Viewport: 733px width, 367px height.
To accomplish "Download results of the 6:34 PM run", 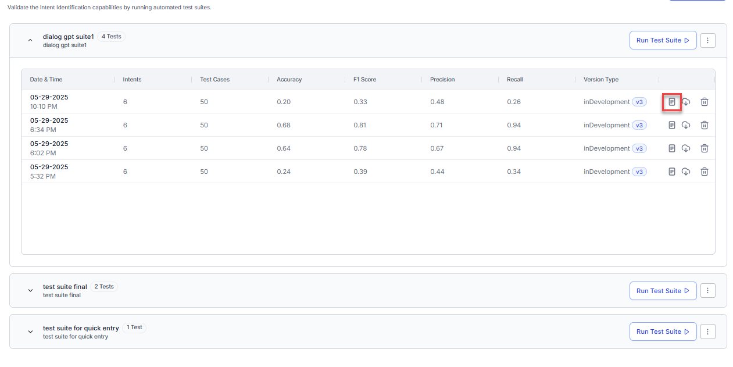I will [686, 125].
